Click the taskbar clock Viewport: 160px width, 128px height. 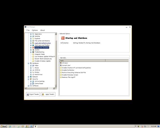pyautogui.click(x=153, y=126)
